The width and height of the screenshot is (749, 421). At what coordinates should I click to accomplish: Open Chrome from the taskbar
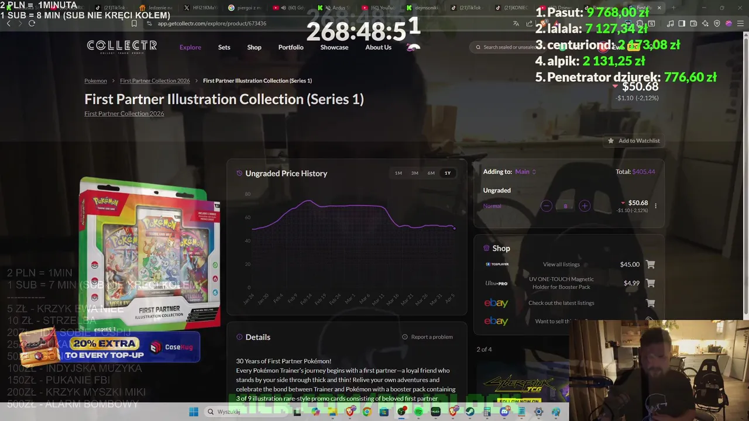[x=366, y=412]
